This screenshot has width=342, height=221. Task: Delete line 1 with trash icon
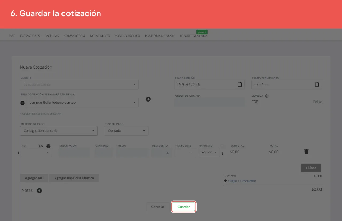click(306, 152)
